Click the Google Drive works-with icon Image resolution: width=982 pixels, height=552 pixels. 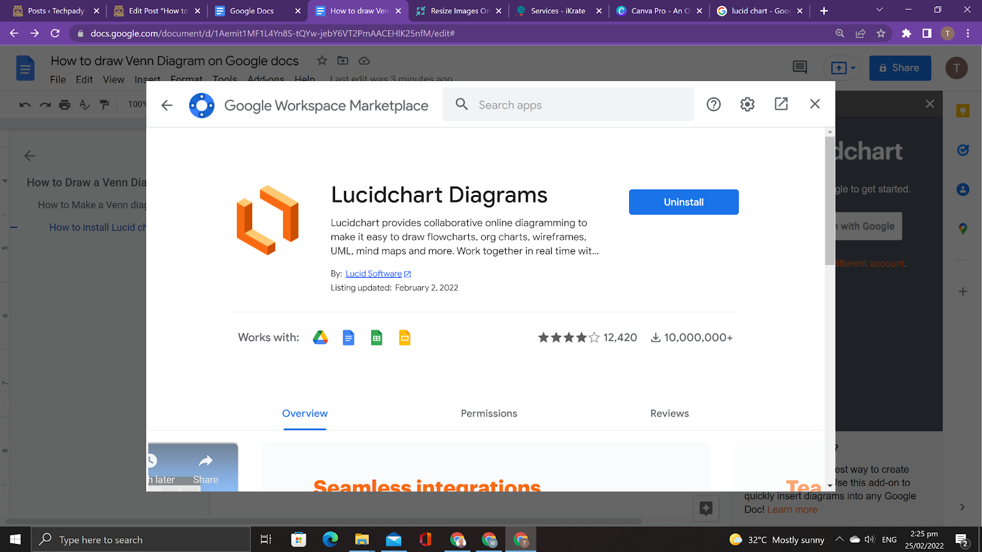(x=320, y=337)
